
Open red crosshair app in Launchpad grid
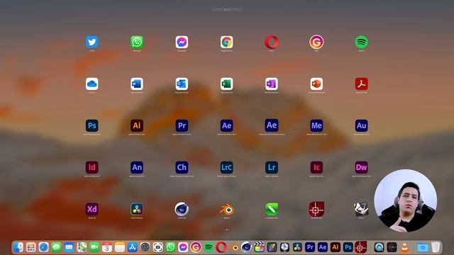[x=316, y=209]
